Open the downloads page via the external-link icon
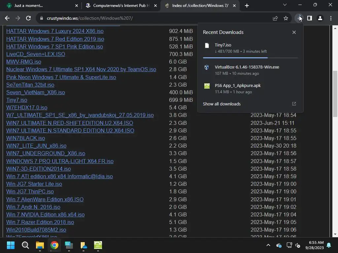The height and width of the screenshot is (253, 338). [x=294, y=104]
